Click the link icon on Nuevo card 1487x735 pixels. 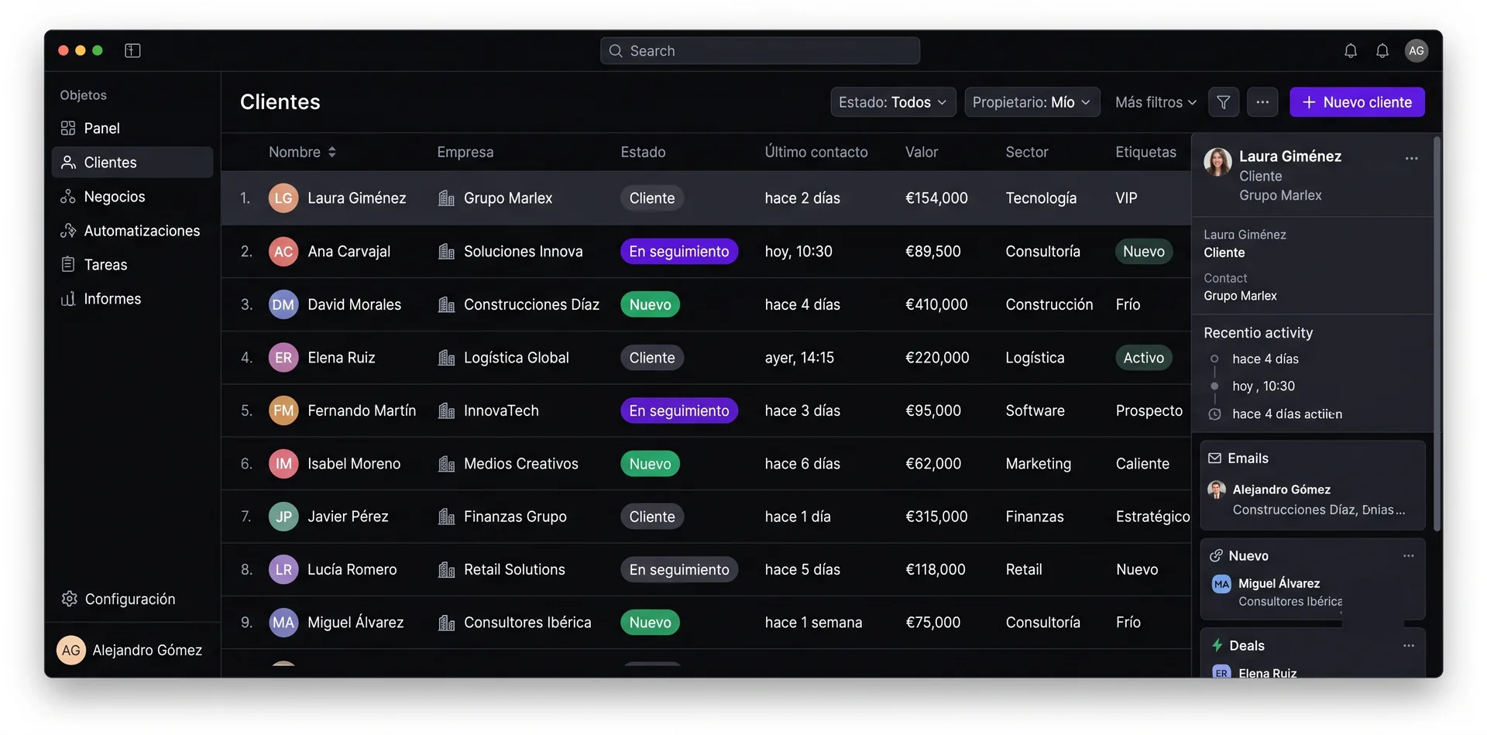tap(1216, 555)
